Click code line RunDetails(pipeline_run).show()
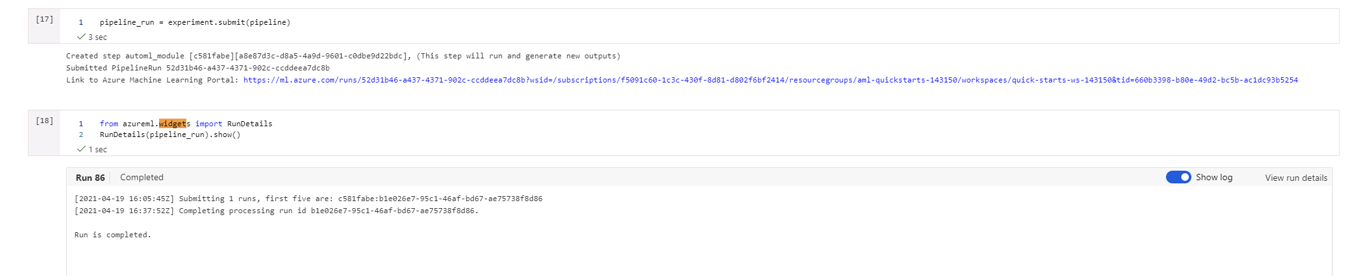This screenshot has width=1346, height=276. click(170, 135)
